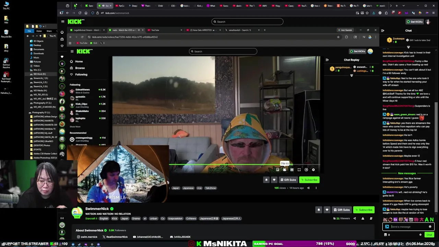439x247 pixels.
Task: Switch to the LegalMindset Stream tab
Action: [87, 30]
